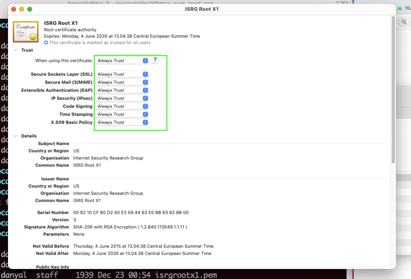
Task: Open Secure Sockets Layer (SSL) trust dropdown
Action: coord(122,74)
